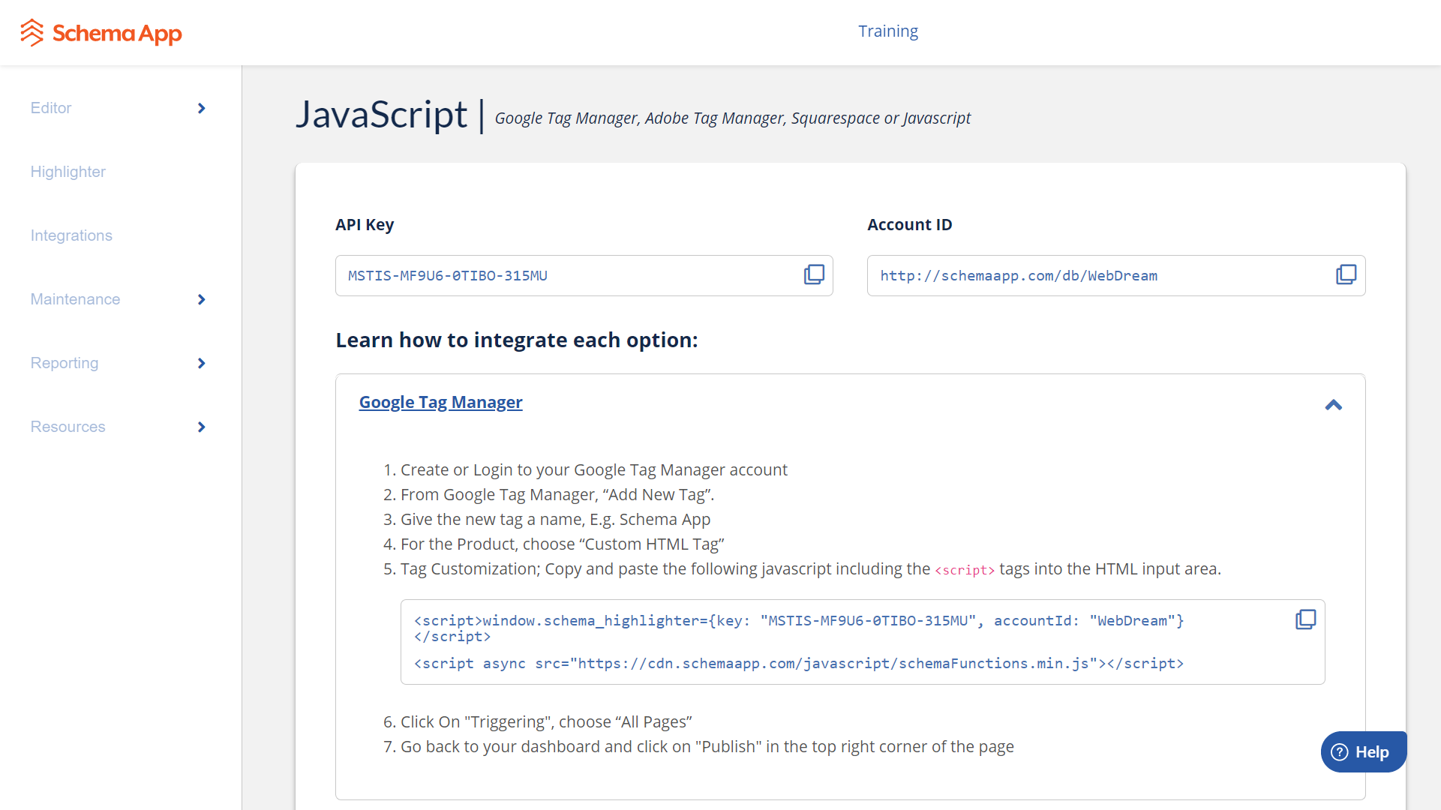Screen dimensions: 1441x810
Task: Select Editor in the sidebar
Action: point(51,108)
